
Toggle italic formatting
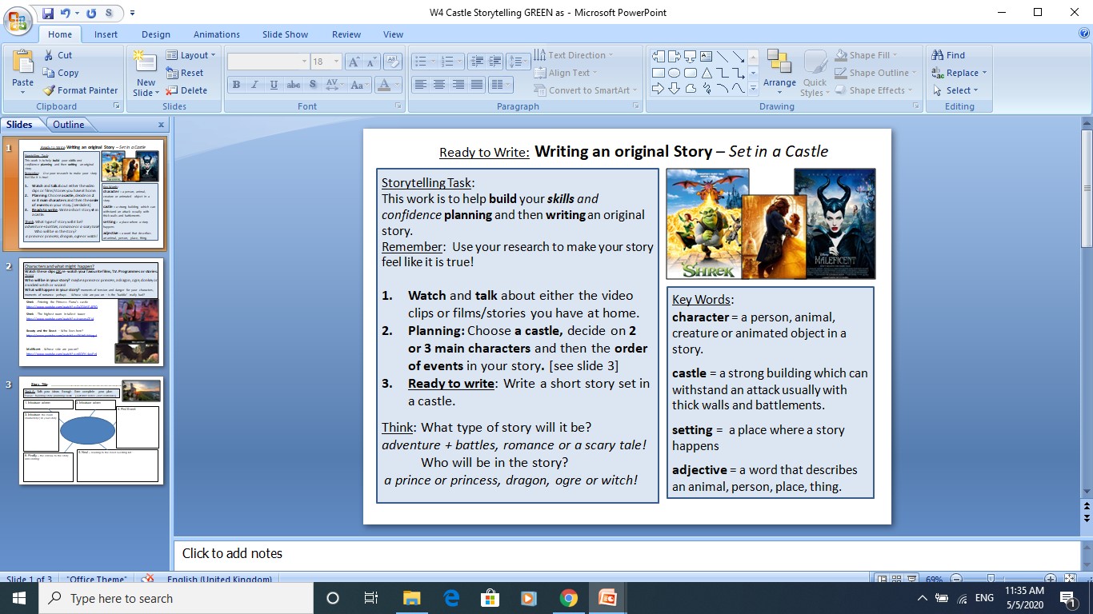coord(254,85)
